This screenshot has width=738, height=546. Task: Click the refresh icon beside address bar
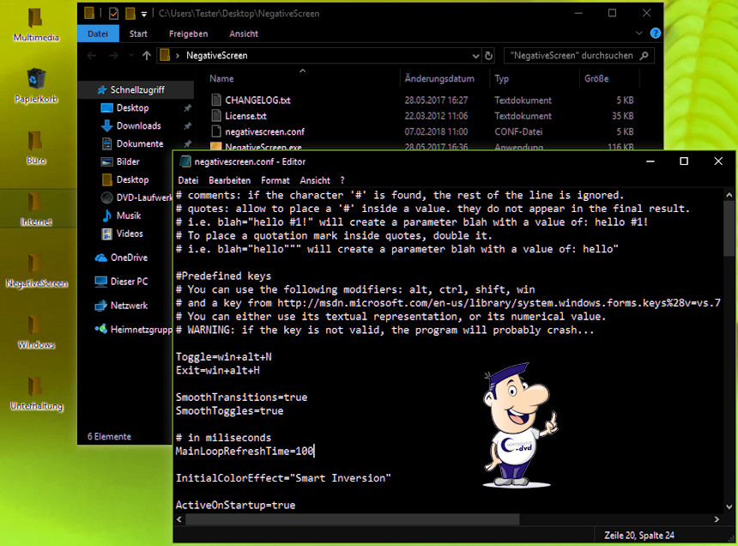[x=488, y=56]
